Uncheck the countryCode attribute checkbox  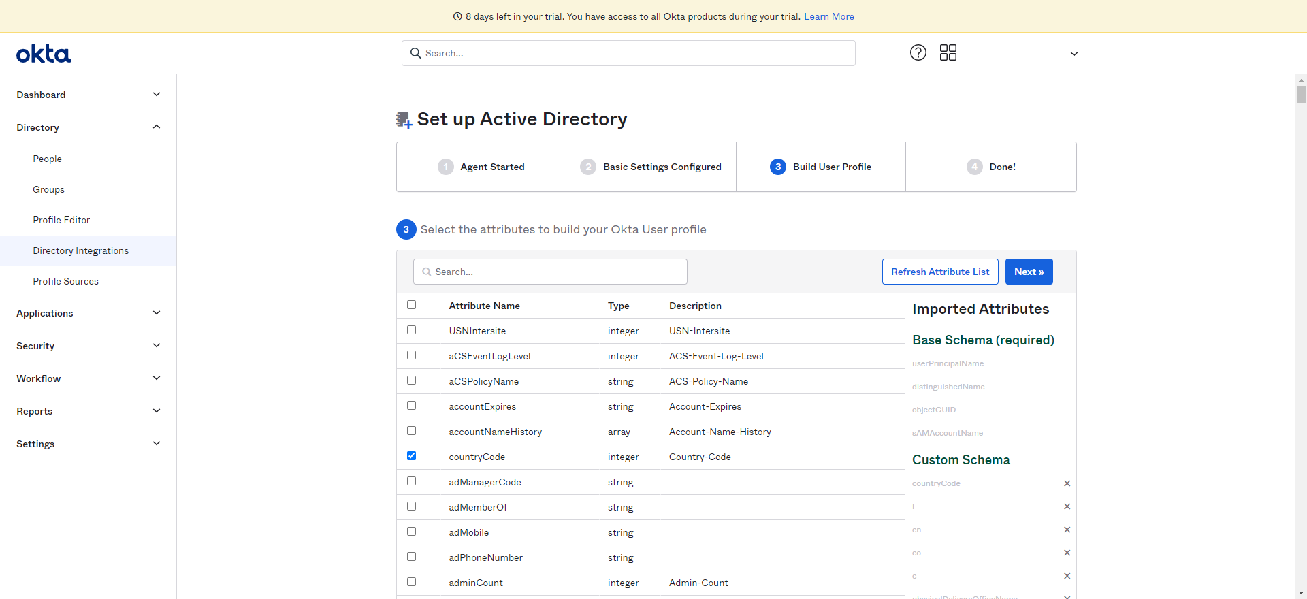[411, 456]
